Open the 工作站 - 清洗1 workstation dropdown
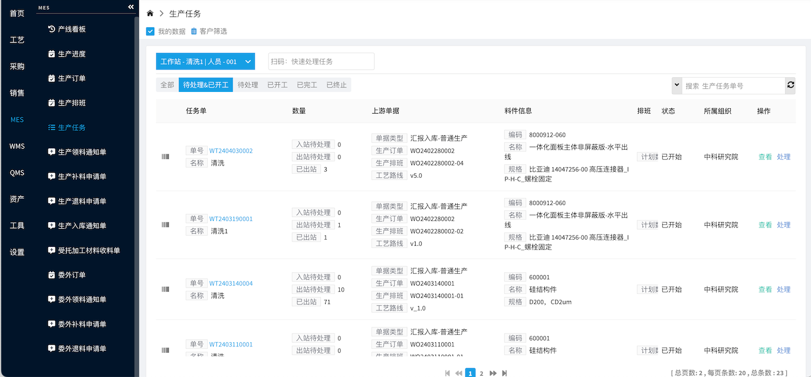The height and width of the screenshot is (377, 811). (205, 61)
